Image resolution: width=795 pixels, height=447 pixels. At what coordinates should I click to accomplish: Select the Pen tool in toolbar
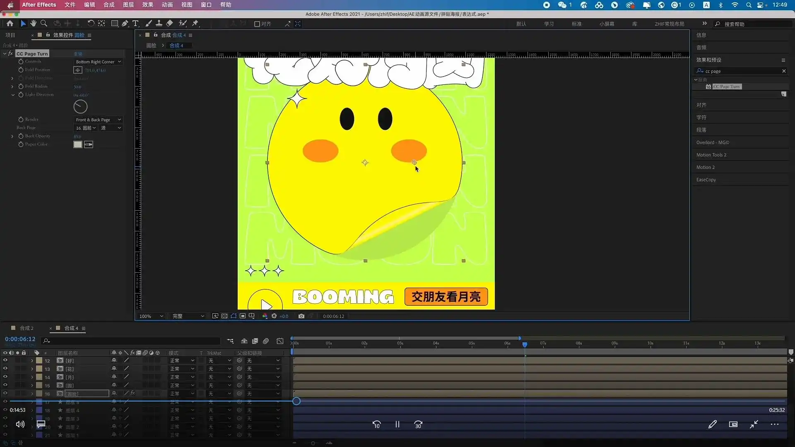(x=125, y=24)
